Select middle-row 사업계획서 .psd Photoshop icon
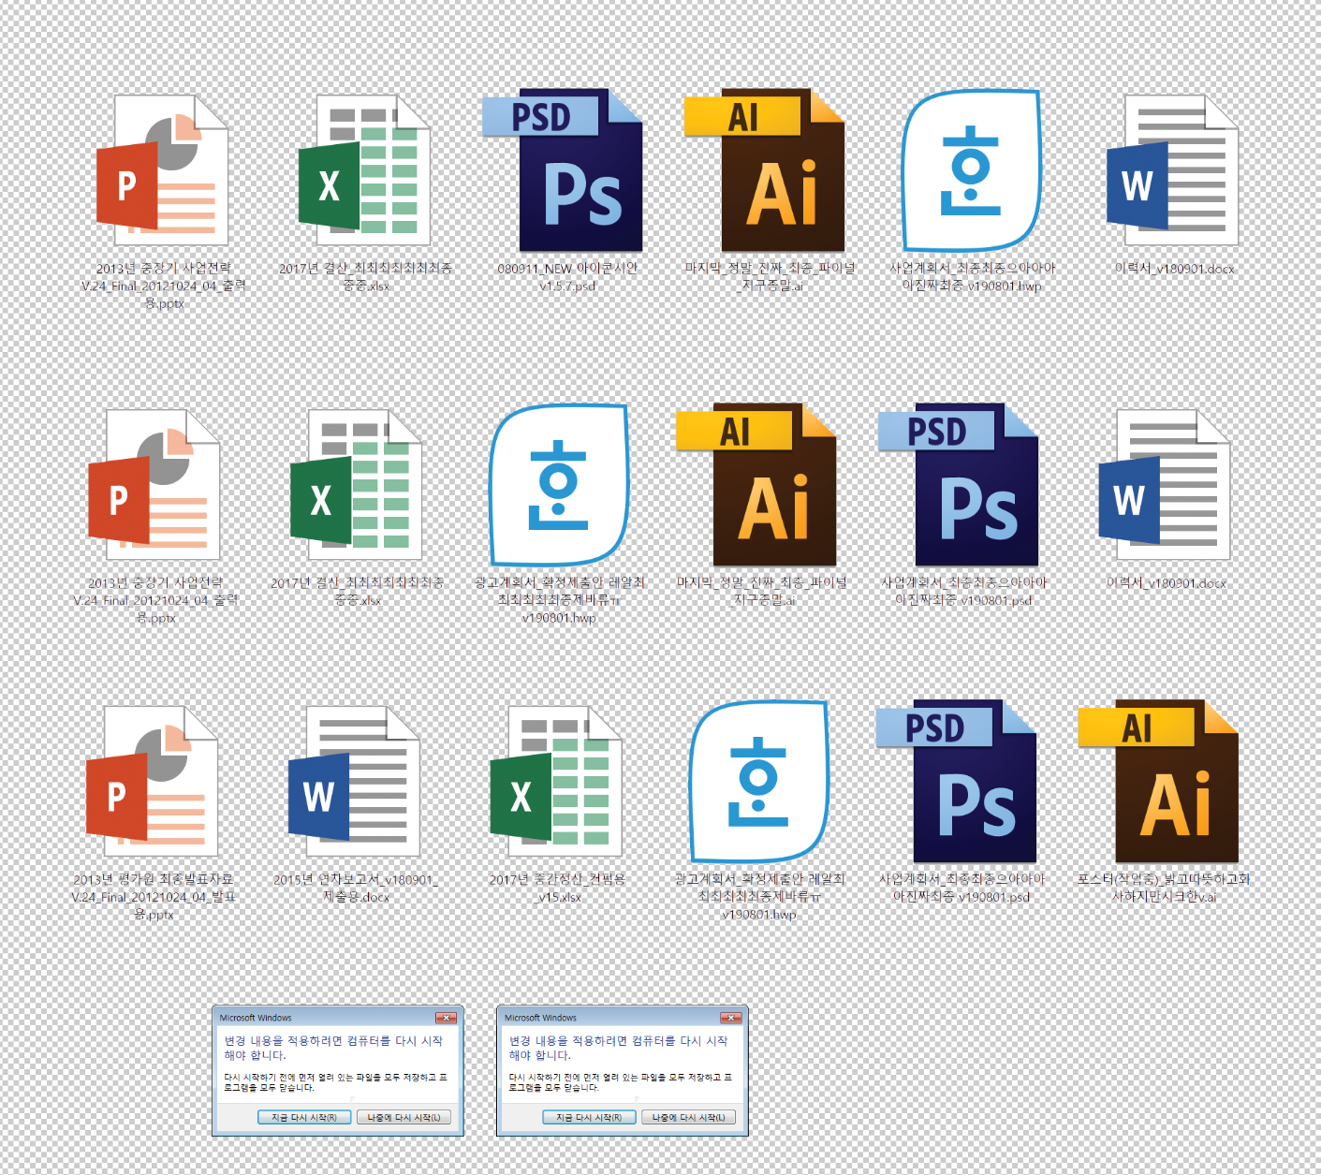Viewport: 1321px width, 1175px height. [x=960, y=485]
